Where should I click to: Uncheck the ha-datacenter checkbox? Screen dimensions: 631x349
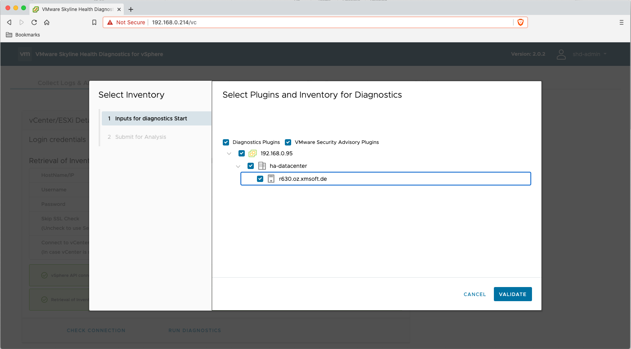tap(251, 166)
